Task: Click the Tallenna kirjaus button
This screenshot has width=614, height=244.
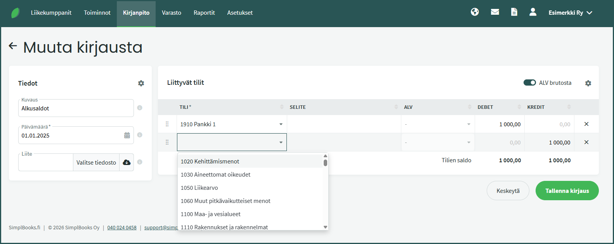Action: [x=567, y=191]
